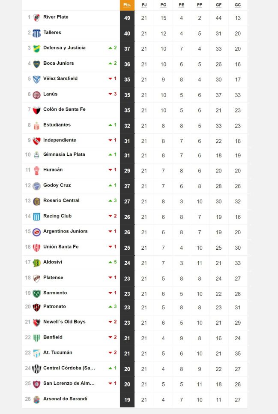Click the Talleres team badge
This screenshot has width=278, height=414.
37,33
